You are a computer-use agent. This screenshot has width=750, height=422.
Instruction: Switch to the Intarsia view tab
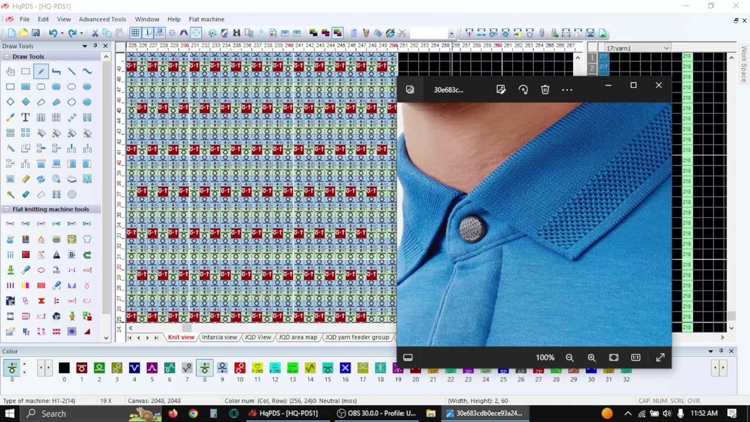pos(220,337)
